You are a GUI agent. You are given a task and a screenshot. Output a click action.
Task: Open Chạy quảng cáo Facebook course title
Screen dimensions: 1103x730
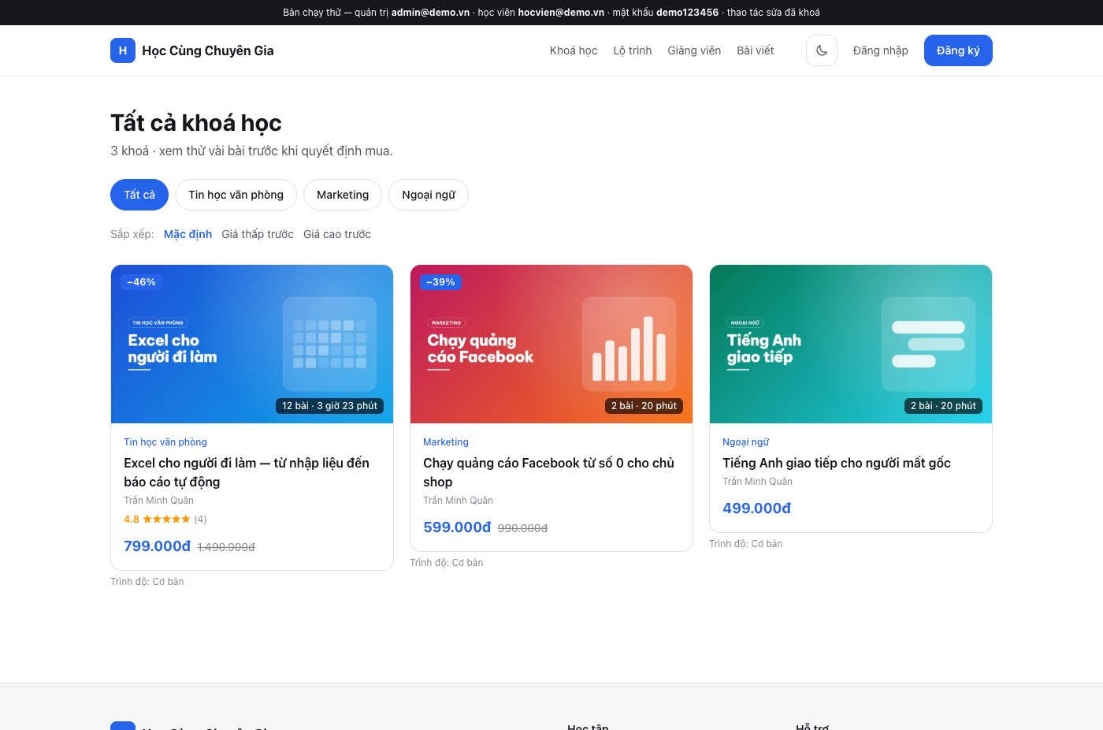click(x=548, y=472)
